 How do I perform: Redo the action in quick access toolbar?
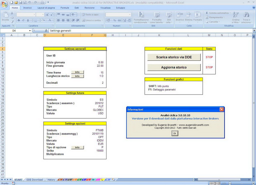[x=35, y=2]
